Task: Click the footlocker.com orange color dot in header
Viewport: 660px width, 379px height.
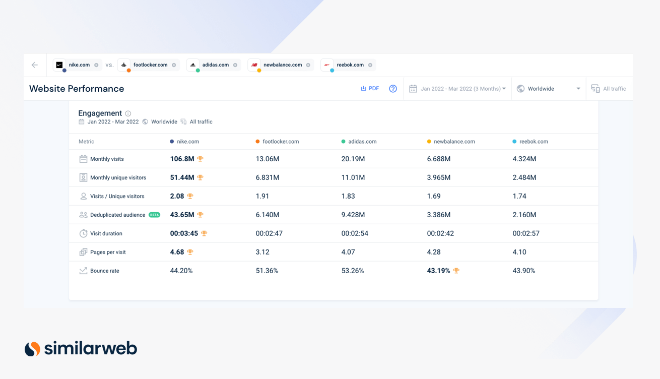Action: 257,142
